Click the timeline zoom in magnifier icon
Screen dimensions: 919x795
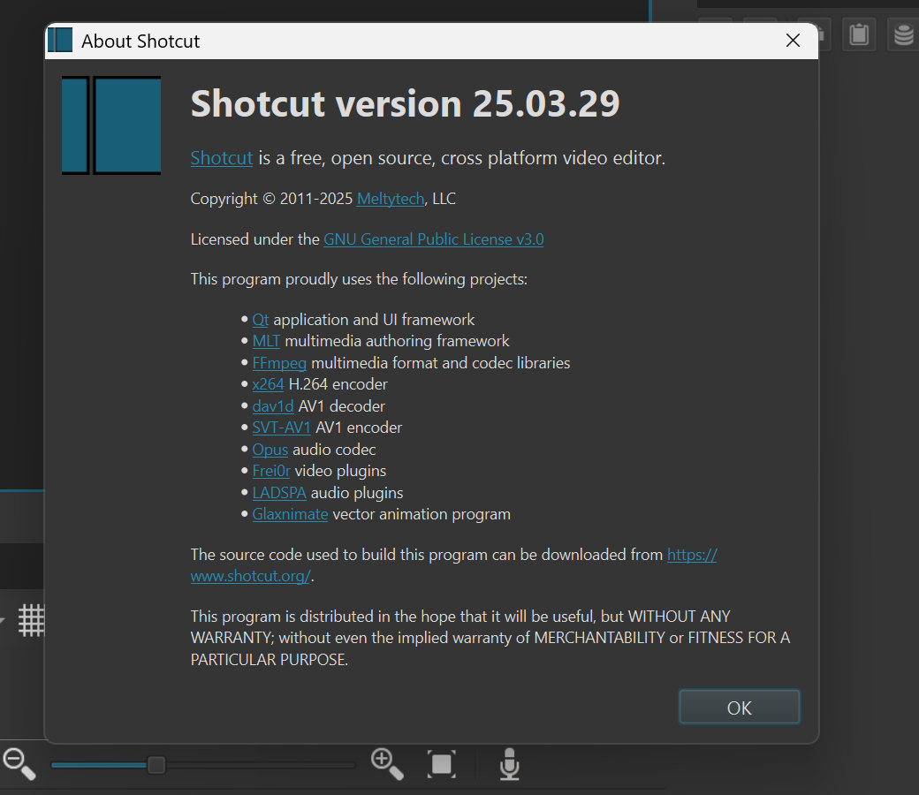[x=387, y=763]
